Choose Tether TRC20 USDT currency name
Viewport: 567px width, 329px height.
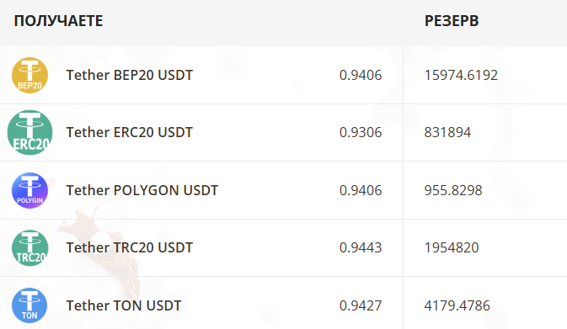tap(130, 247)
